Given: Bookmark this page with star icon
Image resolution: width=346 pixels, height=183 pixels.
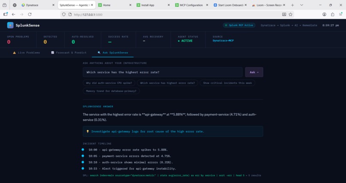Looking at the screenshot, I should click(290, 14).
